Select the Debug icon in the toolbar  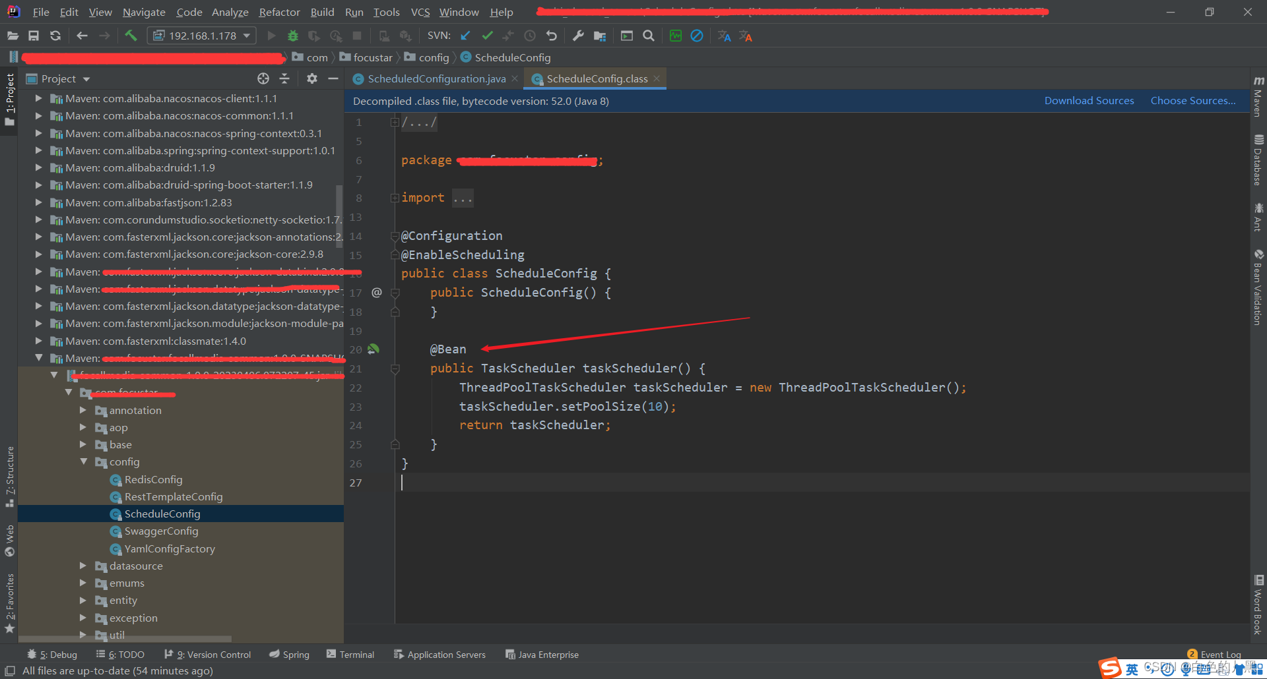pyautogui.click(x=293, y=36)
